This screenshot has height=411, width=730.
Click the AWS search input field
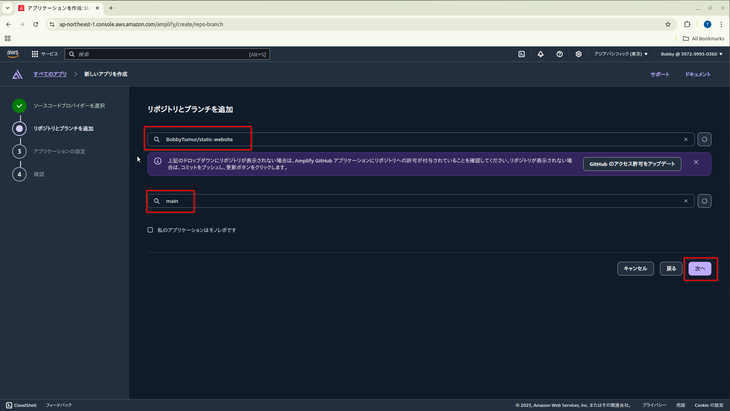[x=163, y=54]
